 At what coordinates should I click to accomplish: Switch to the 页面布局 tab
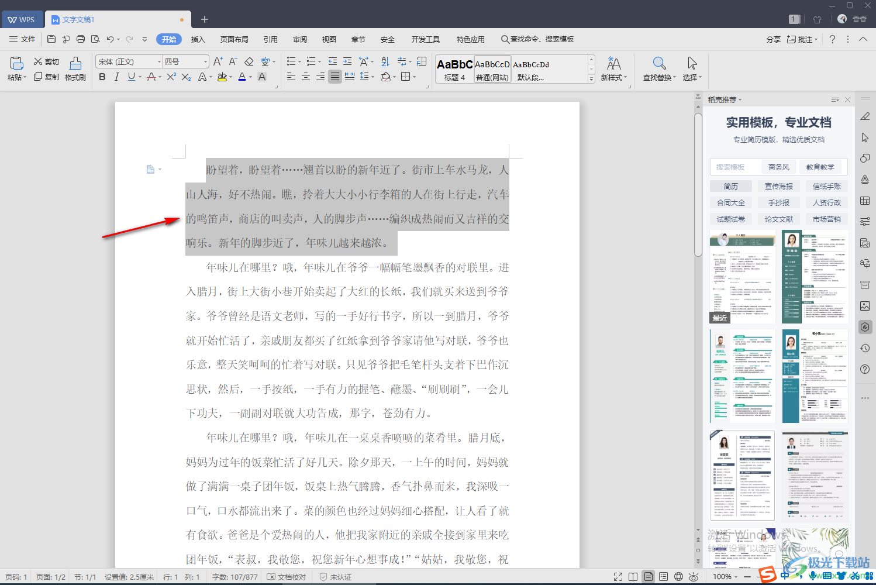(x=234, y=39)
